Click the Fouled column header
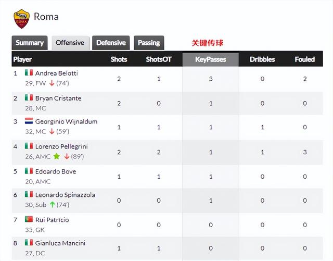Viewport: 333px width, 261px height. [x=305, y=59]
